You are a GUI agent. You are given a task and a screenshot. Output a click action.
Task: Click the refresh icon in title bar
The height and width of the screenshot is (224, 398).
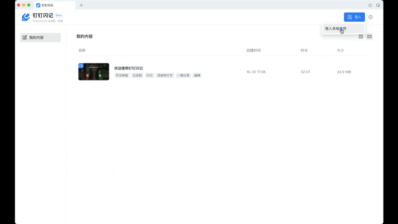tap(370, 5)
